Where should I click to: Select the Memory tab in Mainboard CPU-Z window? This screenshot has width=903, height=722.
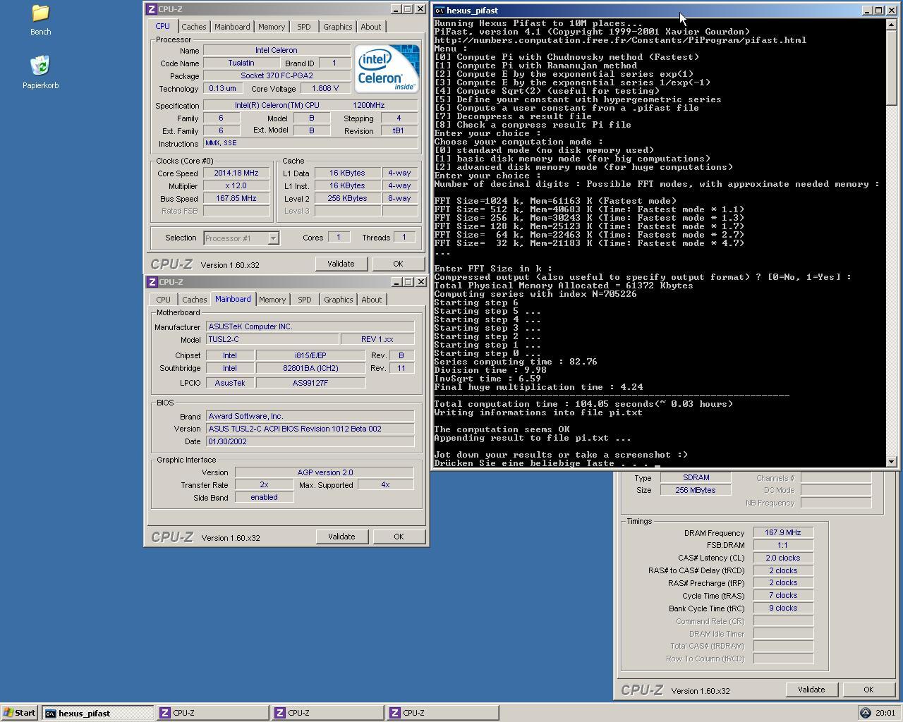tap(272, 300)
